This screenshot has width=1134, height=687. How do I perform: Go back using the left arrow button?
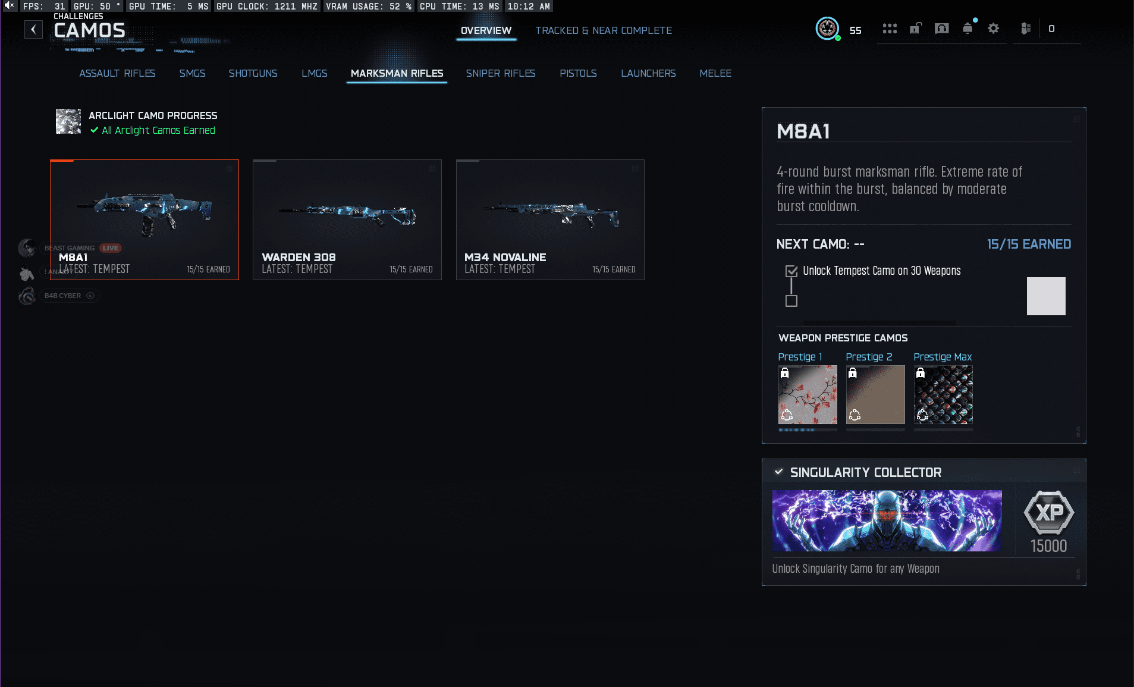[33, 29]
